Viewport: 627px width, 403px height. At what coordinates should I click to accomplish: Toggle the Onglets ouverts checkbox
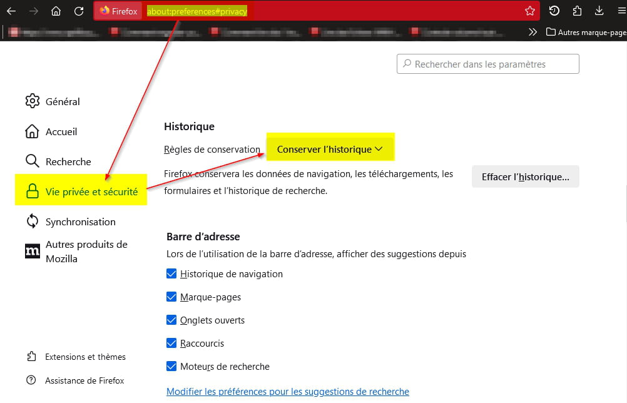click(x=171, y=320)
